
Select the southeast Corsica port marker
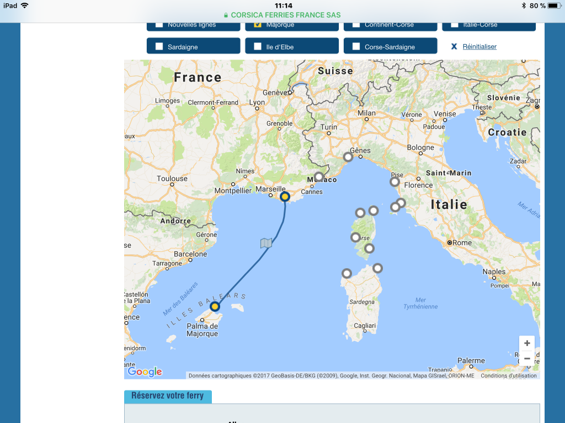369,248
